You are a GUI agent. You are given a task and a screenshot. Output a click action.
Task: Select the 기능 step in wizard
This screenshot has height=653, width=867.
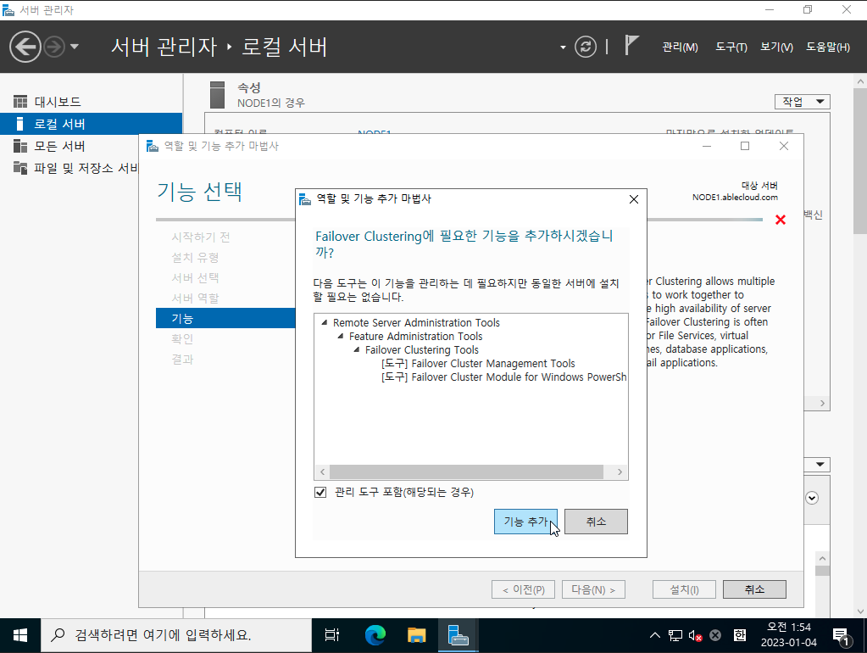(x=225, y=318)
